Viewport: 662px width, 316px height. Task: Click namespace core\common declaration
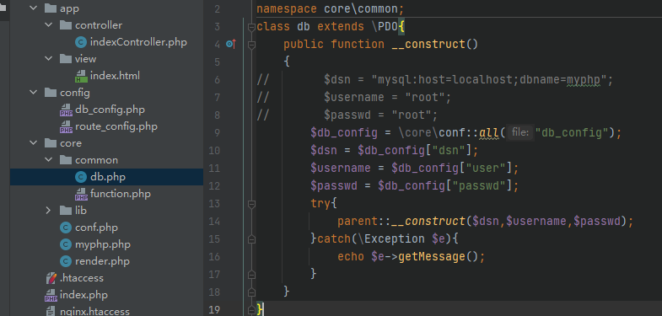[x=330, y=9]
